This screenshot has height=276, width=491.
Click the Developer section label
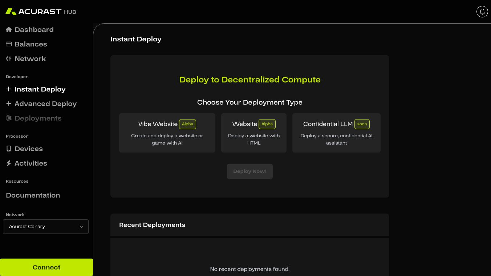(17, 77)
